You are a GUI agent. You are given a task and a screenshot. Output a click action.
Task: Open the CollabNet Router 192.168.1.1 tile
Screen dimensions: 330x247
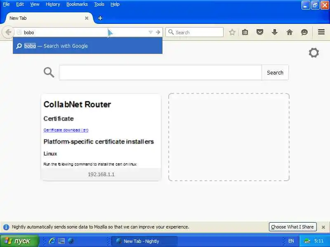tap(101, 137)
